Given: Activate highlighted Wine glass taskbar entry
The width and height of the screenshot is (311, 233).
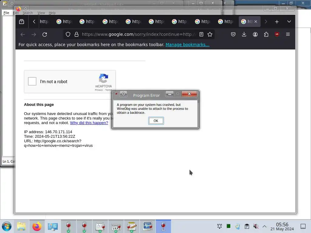Looking at the screenshot, I should pos(163,226).
